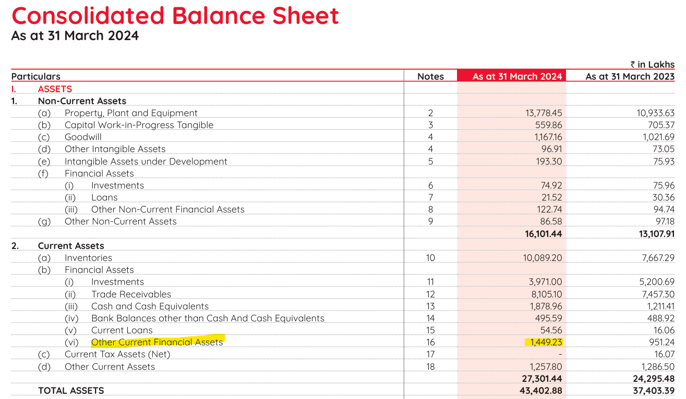Click the As at 31 March 2023 column header
Viewport: 686px width, 399px height.
(630, 77)
